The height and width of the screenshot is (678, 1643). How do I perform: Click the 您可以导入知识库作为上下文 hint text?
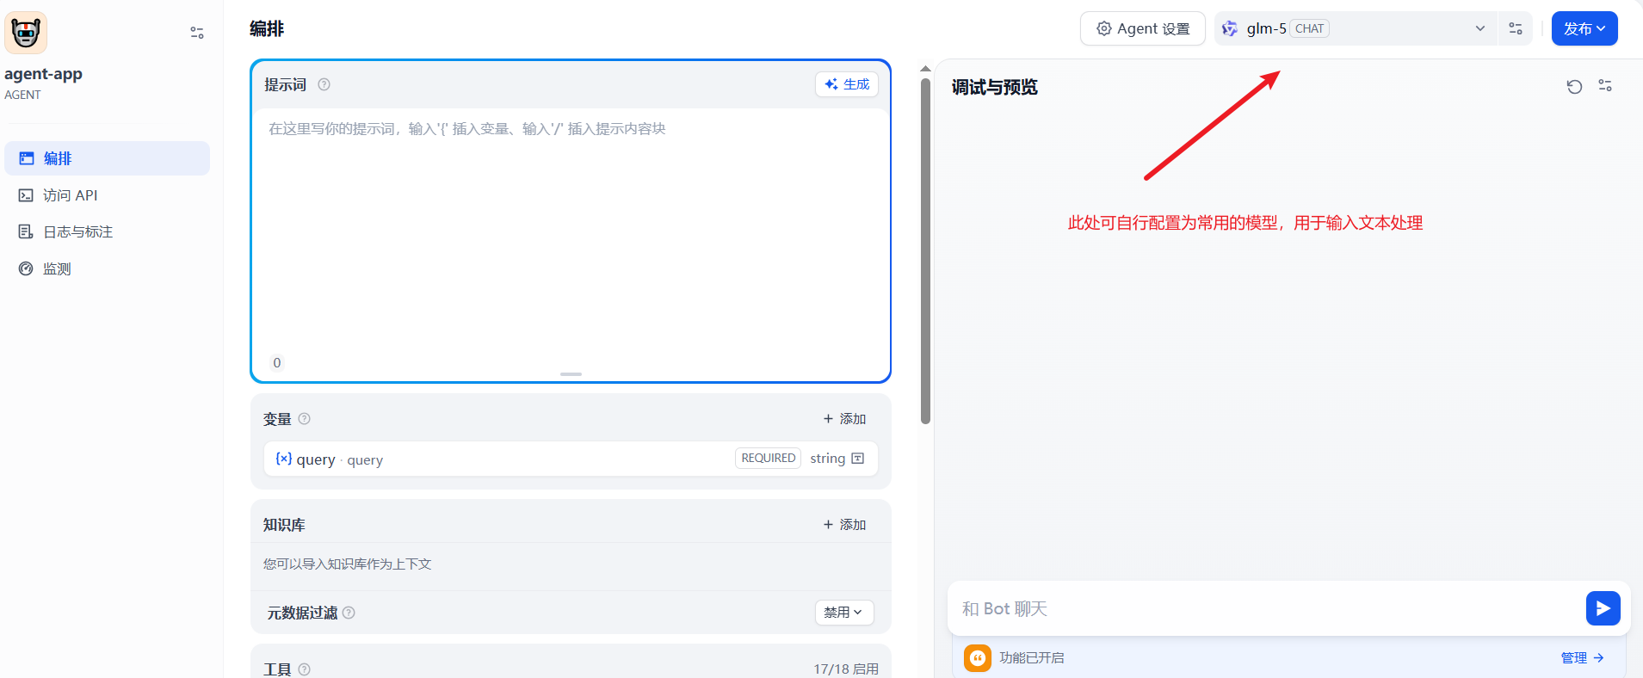347,564
